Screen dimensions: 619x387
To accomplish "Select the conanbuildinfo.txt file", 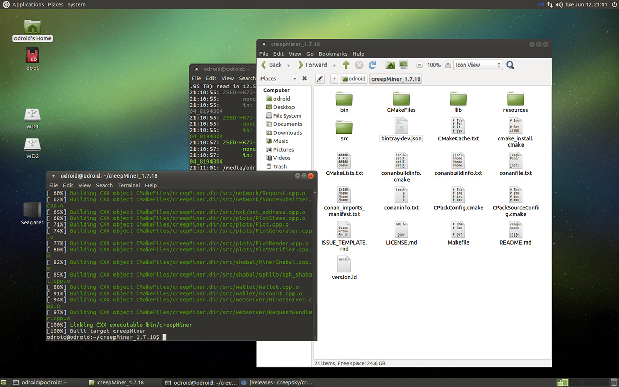I will (x=458, y=165).
